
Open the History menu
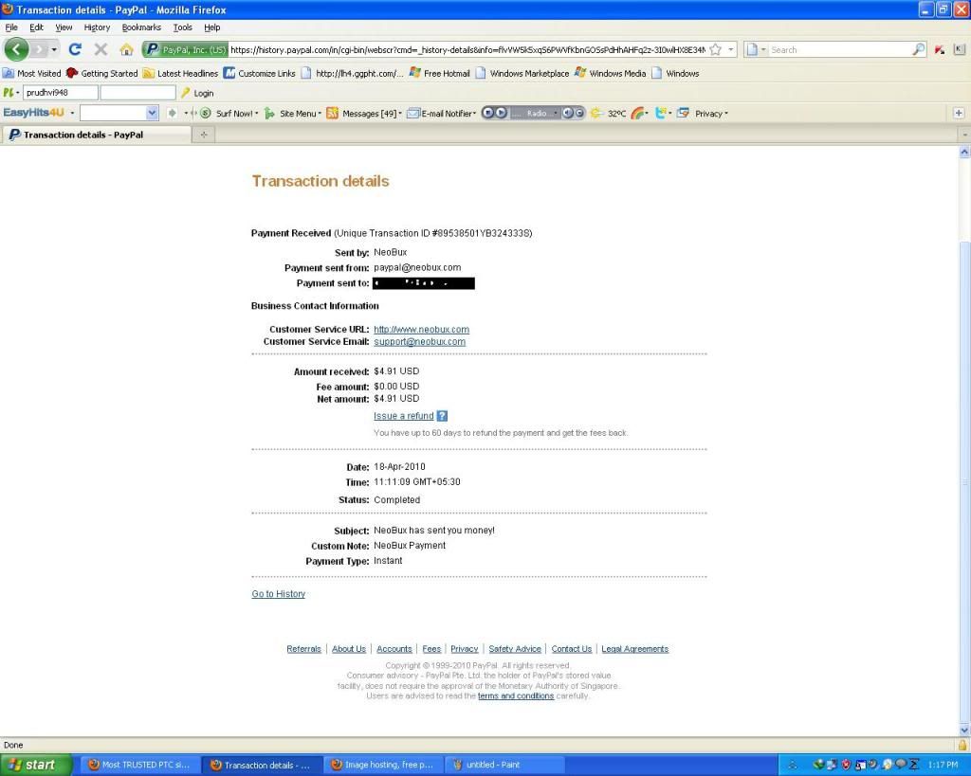pos(98,27)
